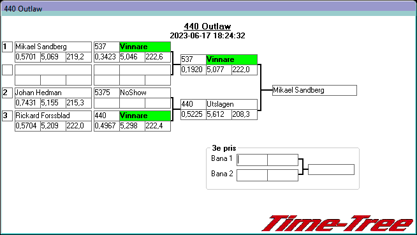Click the Time-Tree logo
417x235 pixels.
click(x=337, y=224)
